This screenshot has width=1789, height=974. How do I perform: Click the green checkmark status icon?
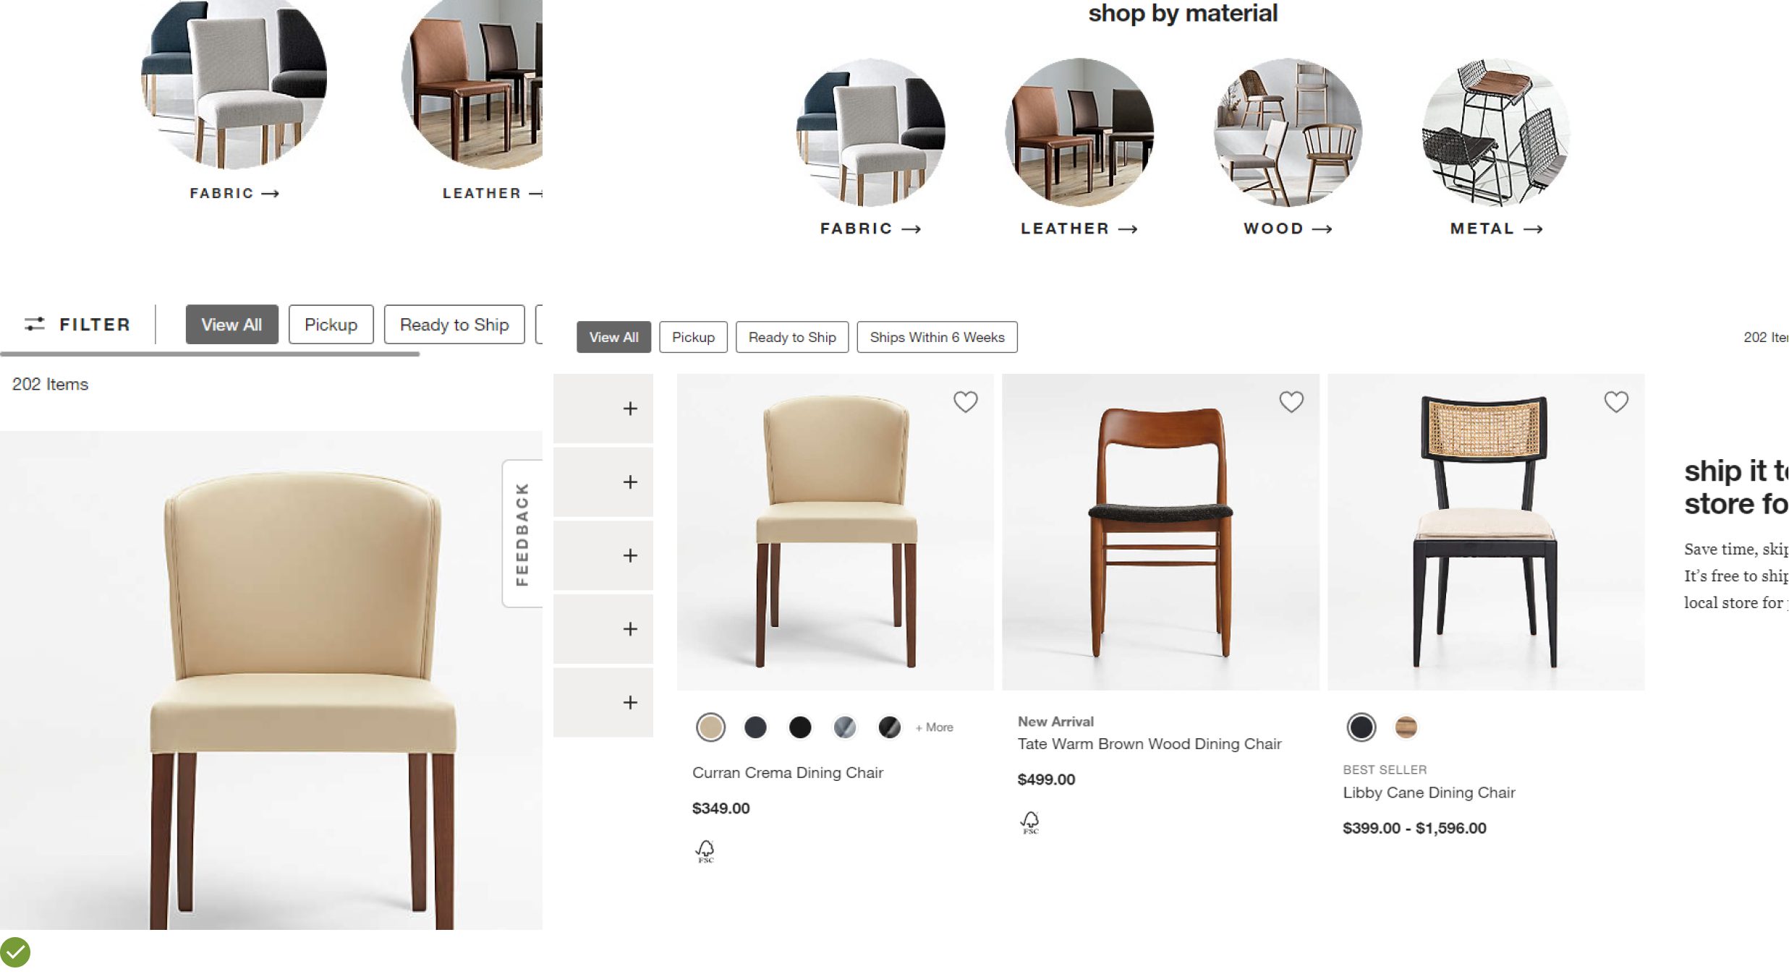(x=15, y=952)
